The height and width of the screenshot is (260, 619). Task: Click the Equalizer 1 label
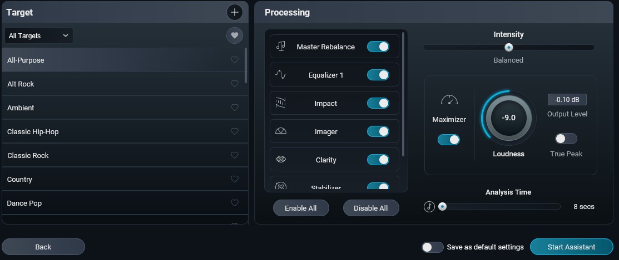pyautogui.click(x=326, y=75)
